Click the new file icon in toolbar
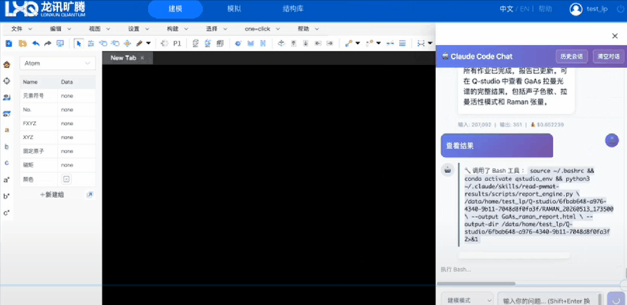 9,43
